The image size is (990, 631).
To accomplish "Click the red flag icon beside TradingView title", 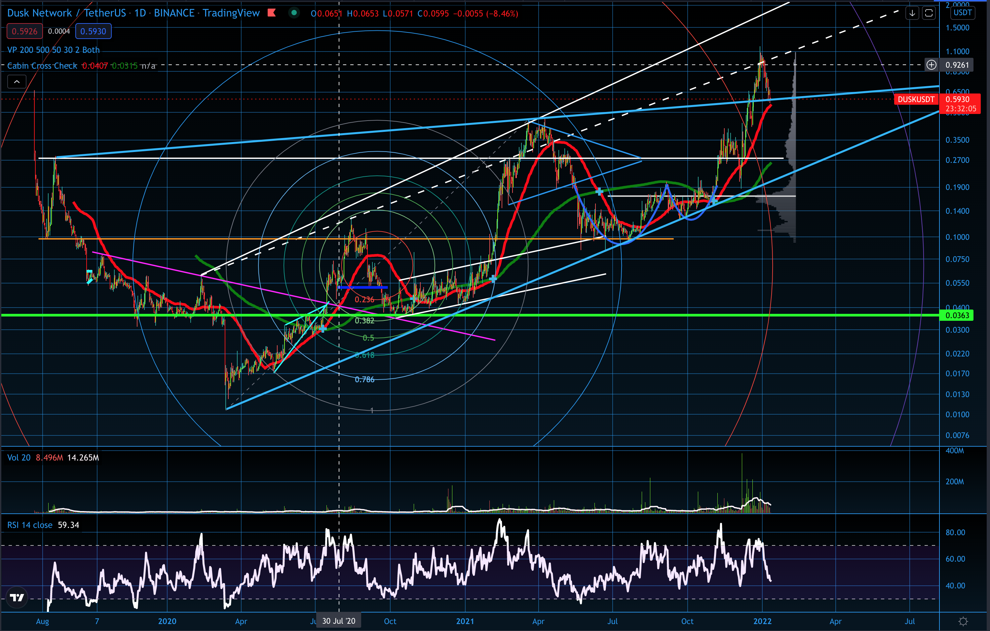I will (x=271, y=13).
